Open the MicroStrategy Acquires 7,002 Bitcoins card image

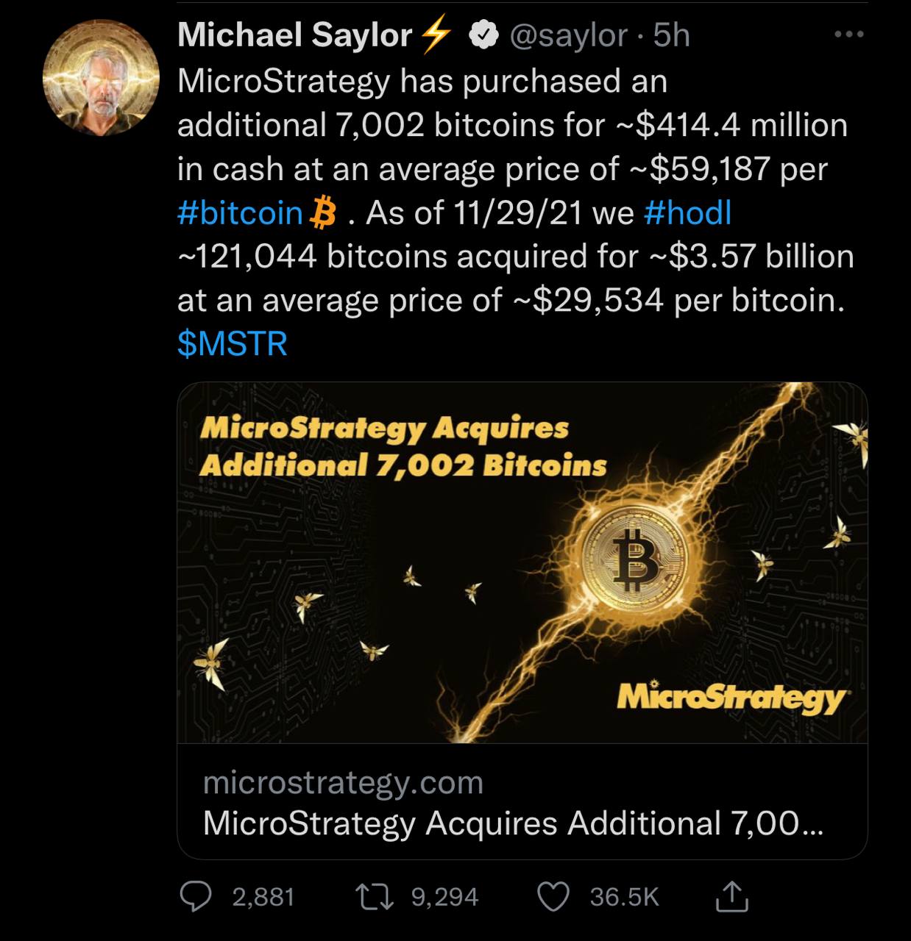click(x=522, y=562)
